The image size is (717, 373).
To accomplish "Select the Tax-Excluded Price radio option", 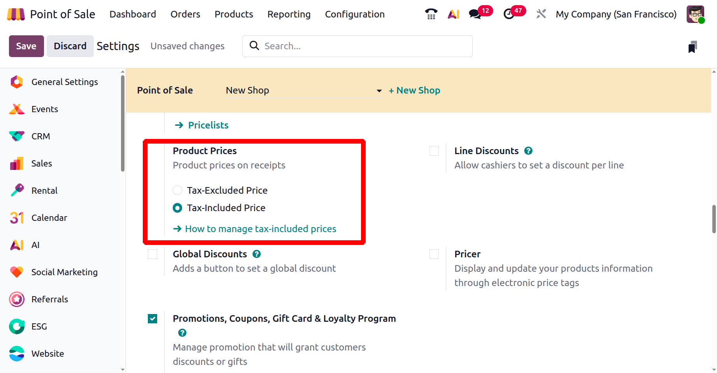I will click(177, 190).
